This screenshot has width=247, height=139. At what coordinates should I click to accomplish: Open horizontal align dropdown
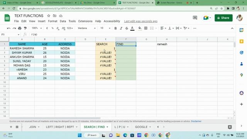[163, 28]
